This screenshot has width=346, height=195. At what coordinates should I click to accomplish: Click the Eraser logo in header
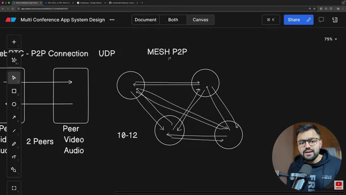pyautogui.click(x=11, y=20)
